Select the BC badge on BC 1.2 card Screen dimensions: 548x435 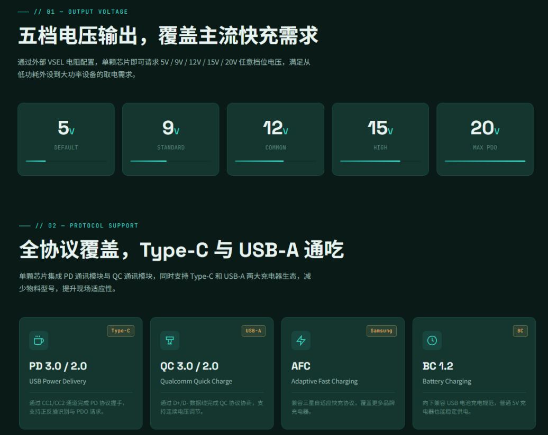coord(520,330)
